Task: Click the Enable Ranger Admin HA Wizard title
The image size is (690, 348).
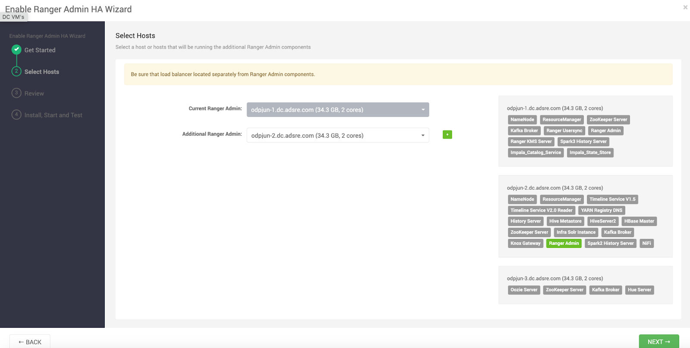Action: 69,9
